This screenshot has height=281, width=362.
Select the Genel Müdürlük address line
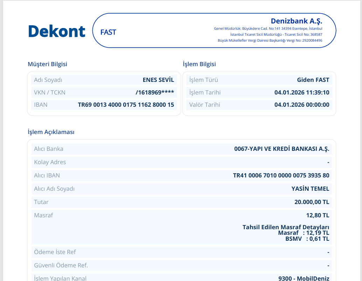pos(268,29)
